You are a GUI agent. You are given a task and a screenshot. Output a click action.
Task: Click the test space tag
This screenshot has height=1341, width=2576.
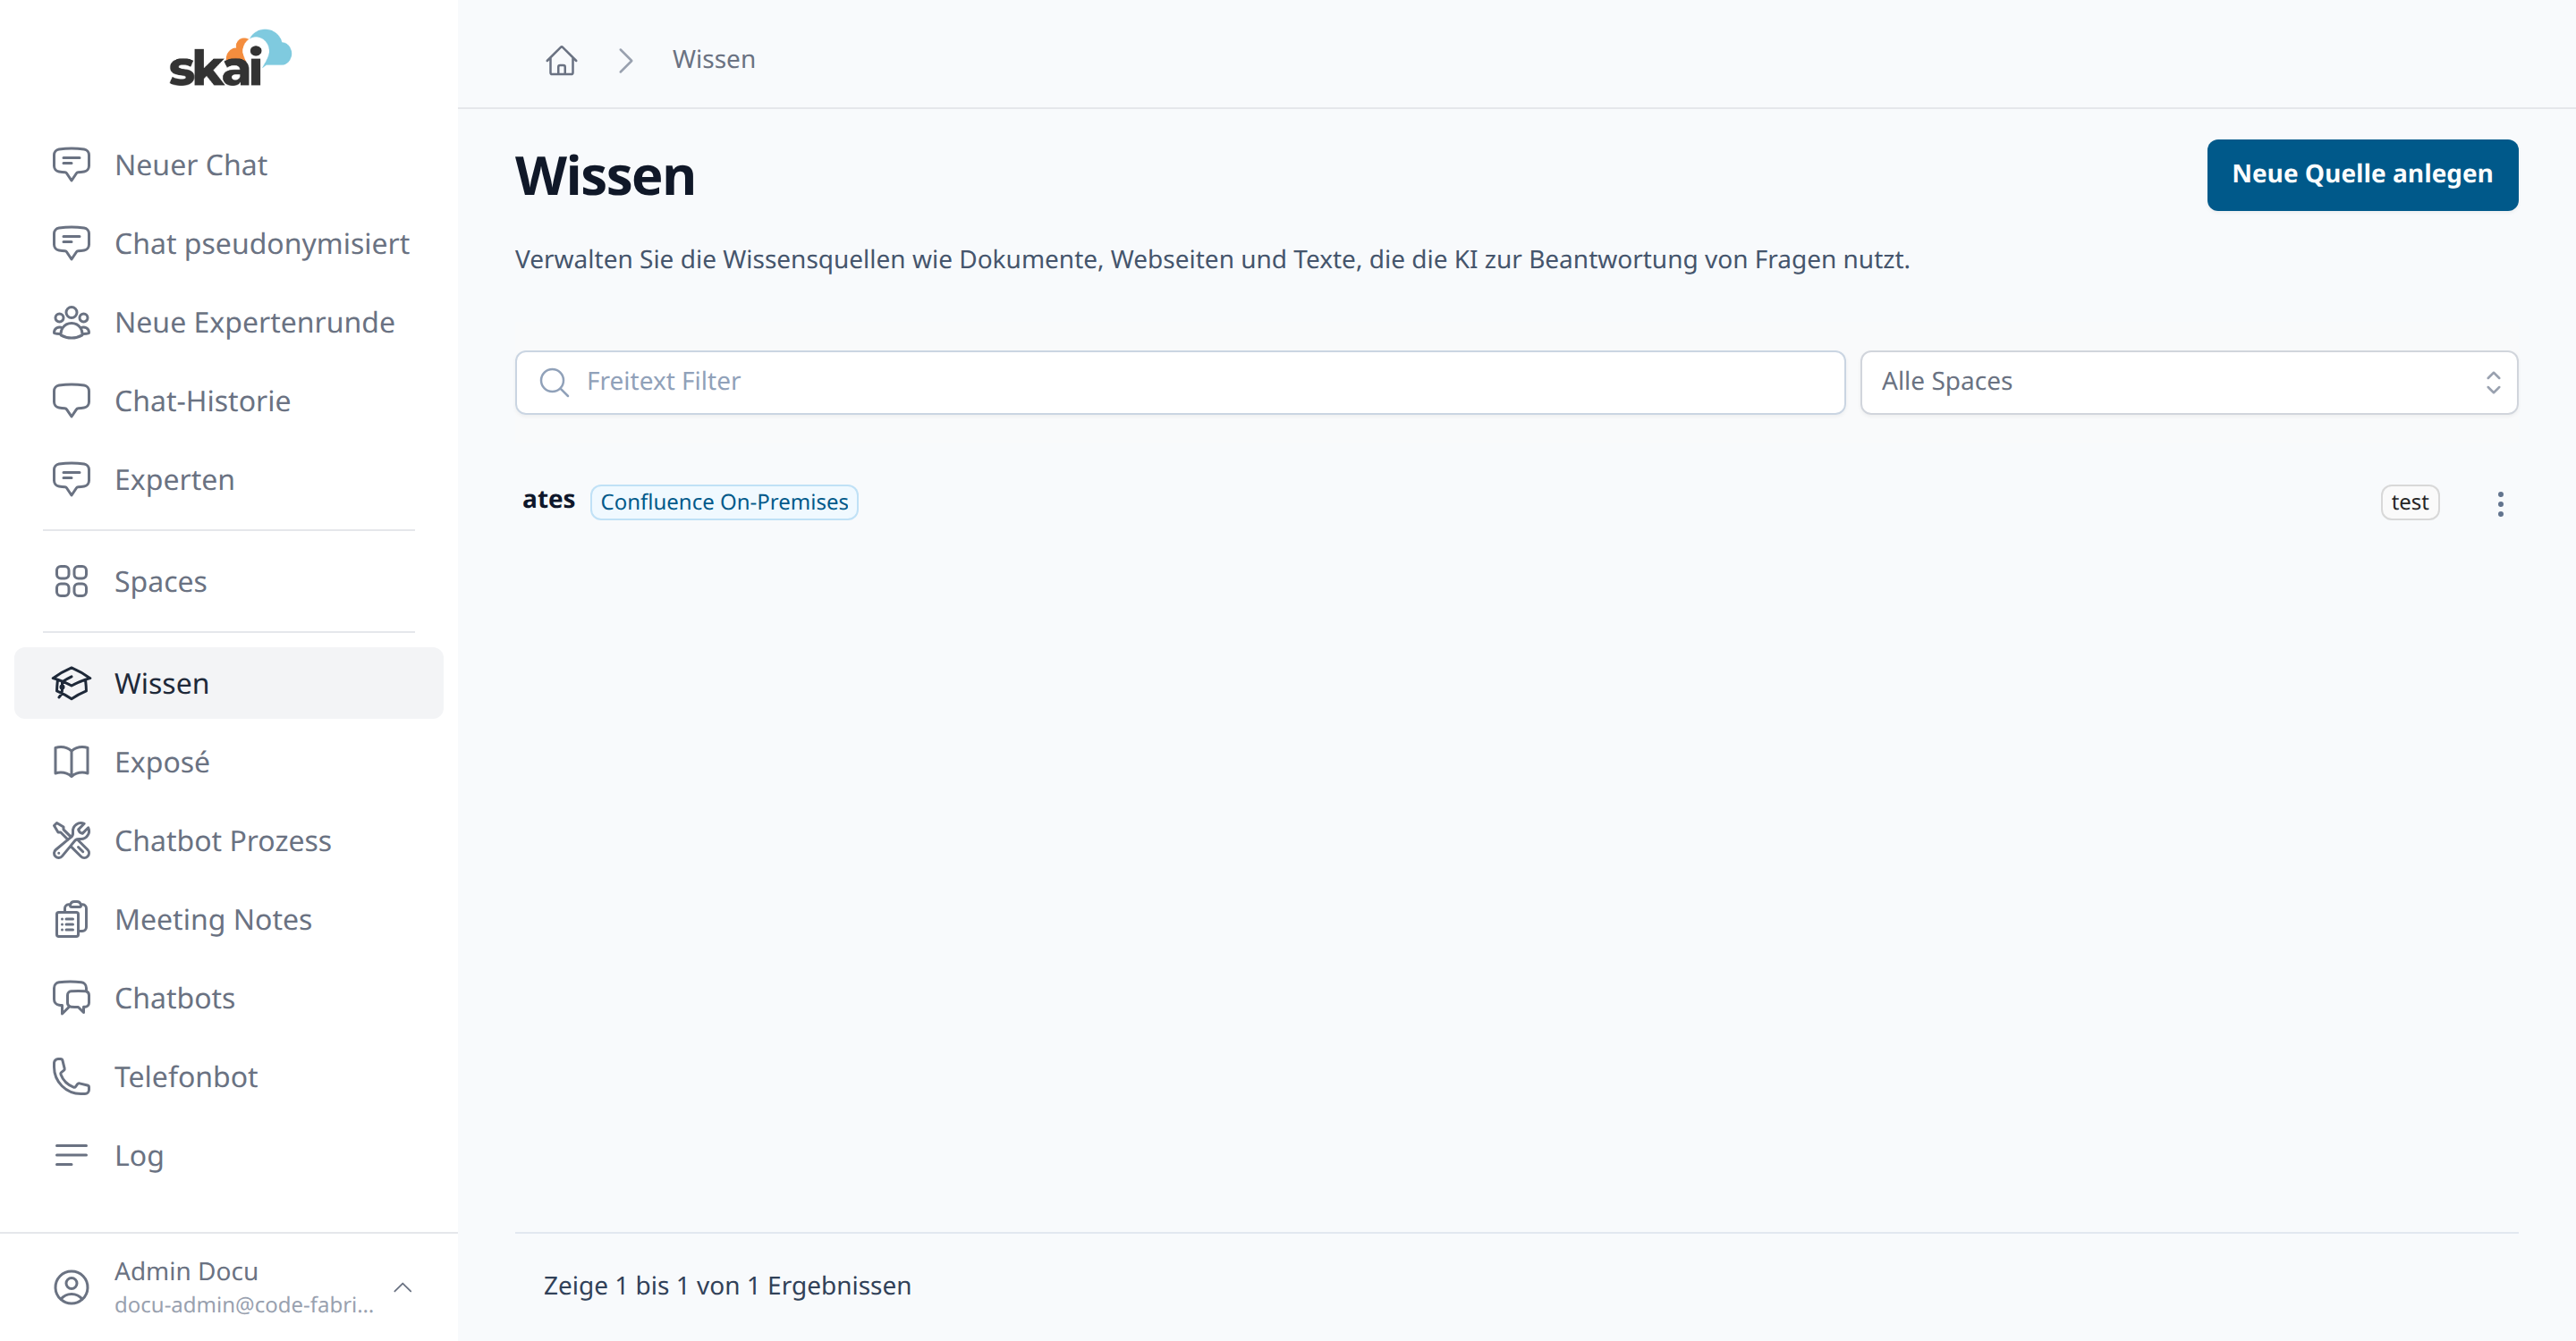[2409, 502]
